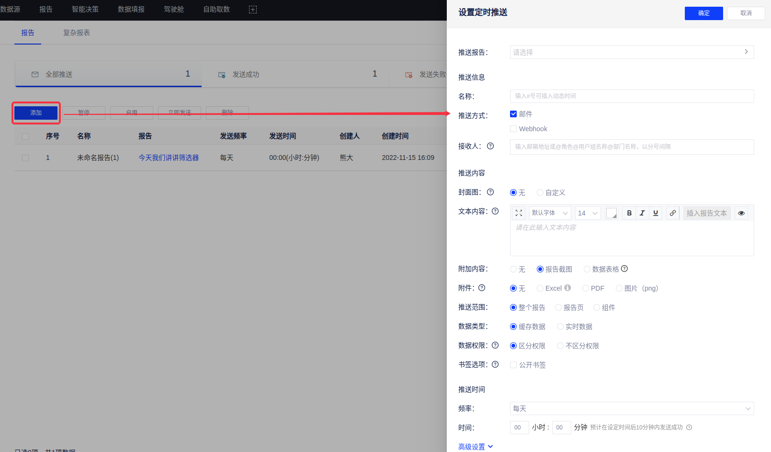Expand the 高级设置 section
This screenshot has width=771, height=452.
[475, 447]
